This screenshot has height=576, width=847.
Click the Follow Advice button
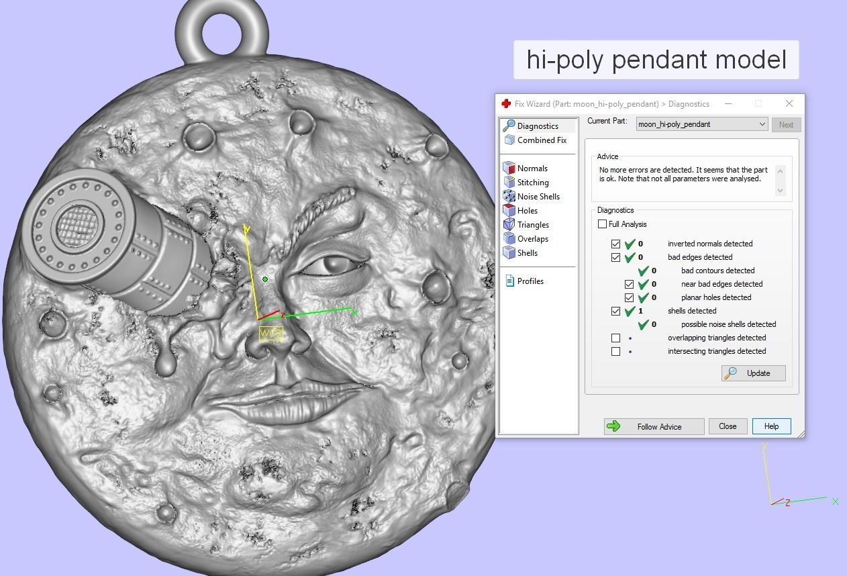[654, 426]
